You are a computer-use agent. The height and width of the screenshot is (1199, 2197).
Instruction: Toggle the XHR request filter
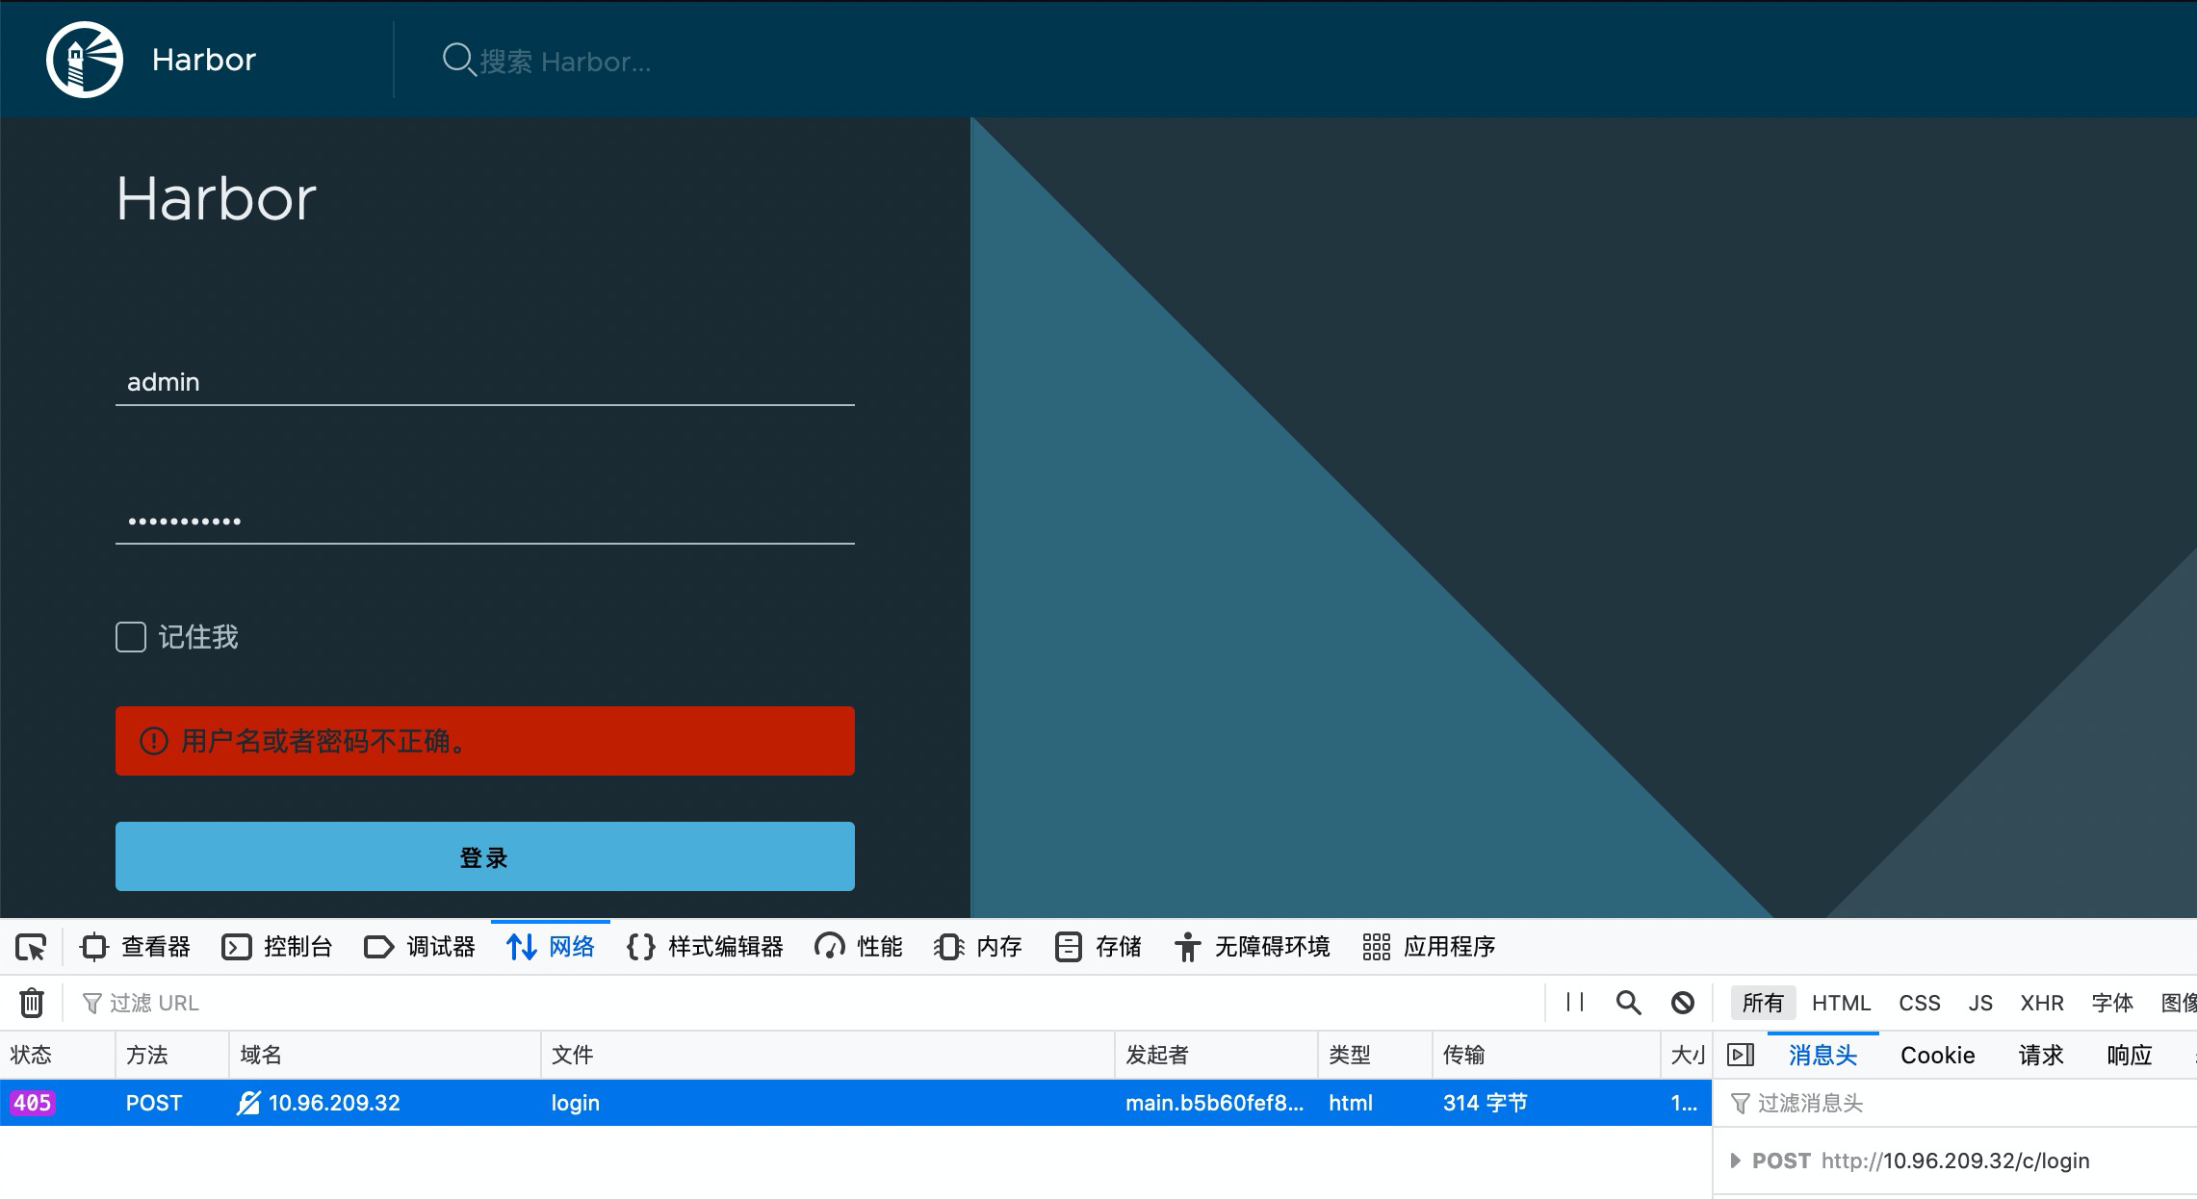pyautogui.click(x=2042, y=1003)
